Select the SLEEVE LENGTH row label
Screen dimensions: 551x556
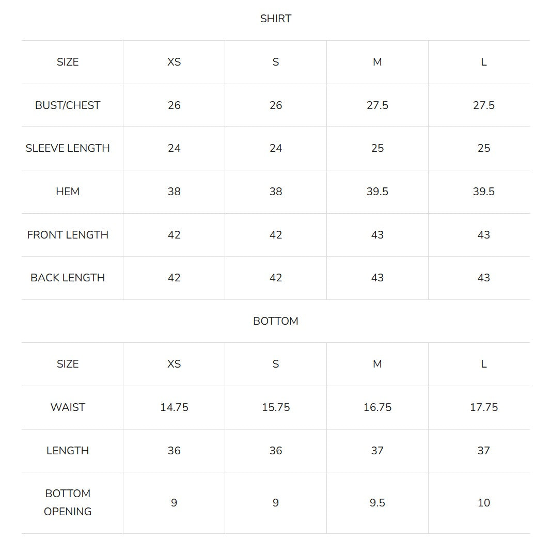coord(68,148)
